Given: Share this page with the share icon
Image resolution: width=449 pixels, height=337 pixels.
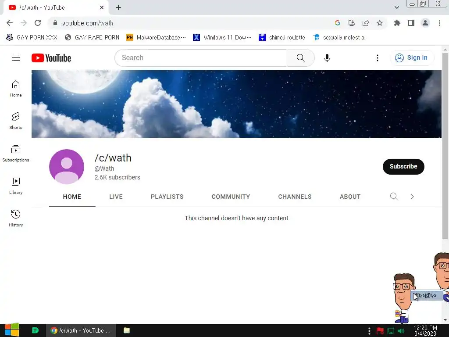Looking at the screenshot, I should [366, 23].
